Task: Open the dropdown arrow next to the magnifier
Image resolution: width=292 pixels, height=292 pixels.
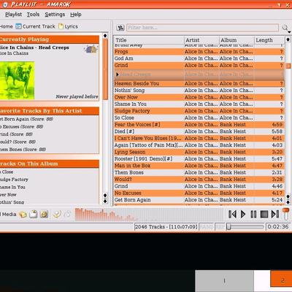Action: 289,32
